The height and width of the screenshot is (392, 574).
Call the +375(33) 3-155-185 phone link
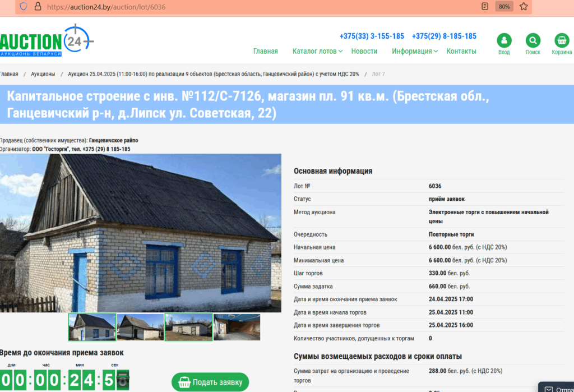pos(372,36)
